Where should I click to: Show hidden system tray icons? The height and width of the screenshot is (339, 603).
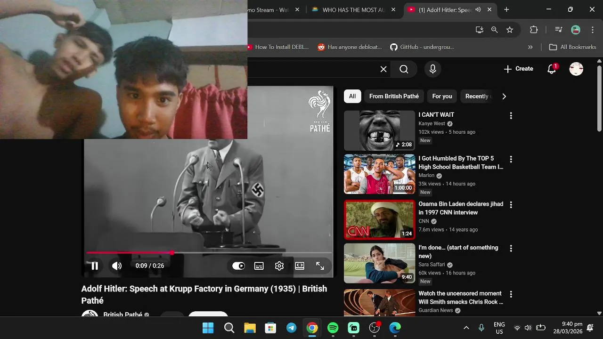466,328
